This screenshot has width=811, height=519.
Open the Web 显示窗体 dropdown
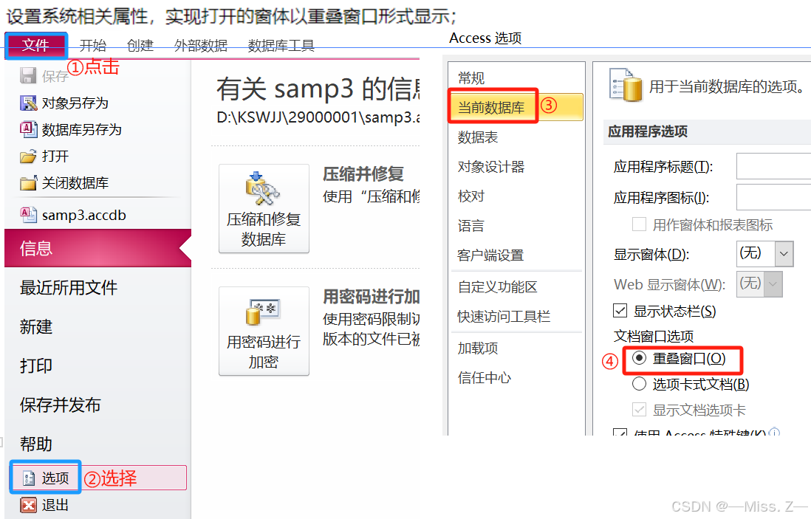pyautogui.click(x=773, y=283)
